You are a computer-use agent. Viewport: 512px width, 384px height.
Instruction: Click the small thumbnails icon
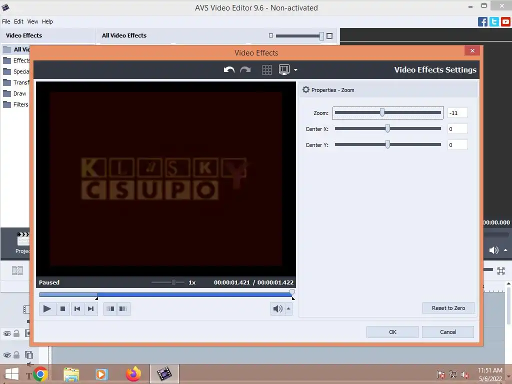click(x=270, y=35)
